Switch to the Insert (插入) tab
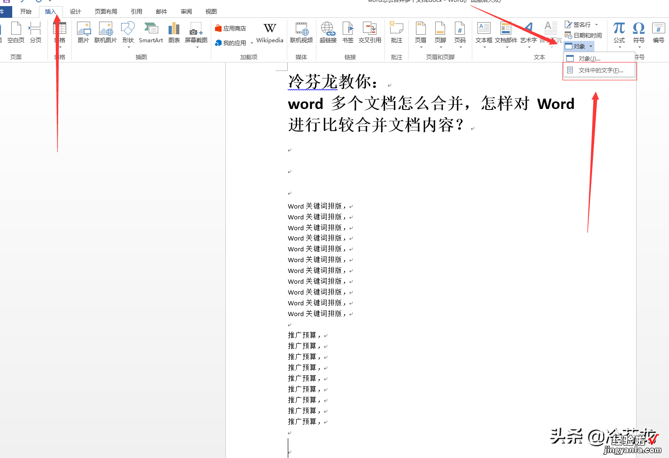669x458 pixels. 51,11
